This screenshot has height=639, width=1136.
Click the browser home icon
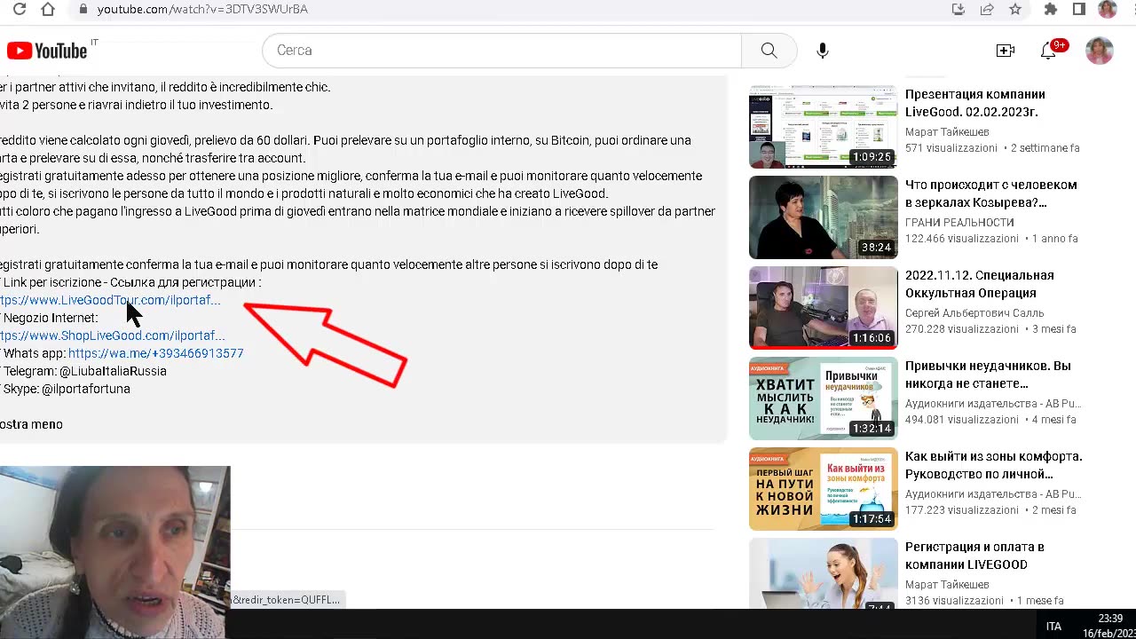[x=48, y=9]
